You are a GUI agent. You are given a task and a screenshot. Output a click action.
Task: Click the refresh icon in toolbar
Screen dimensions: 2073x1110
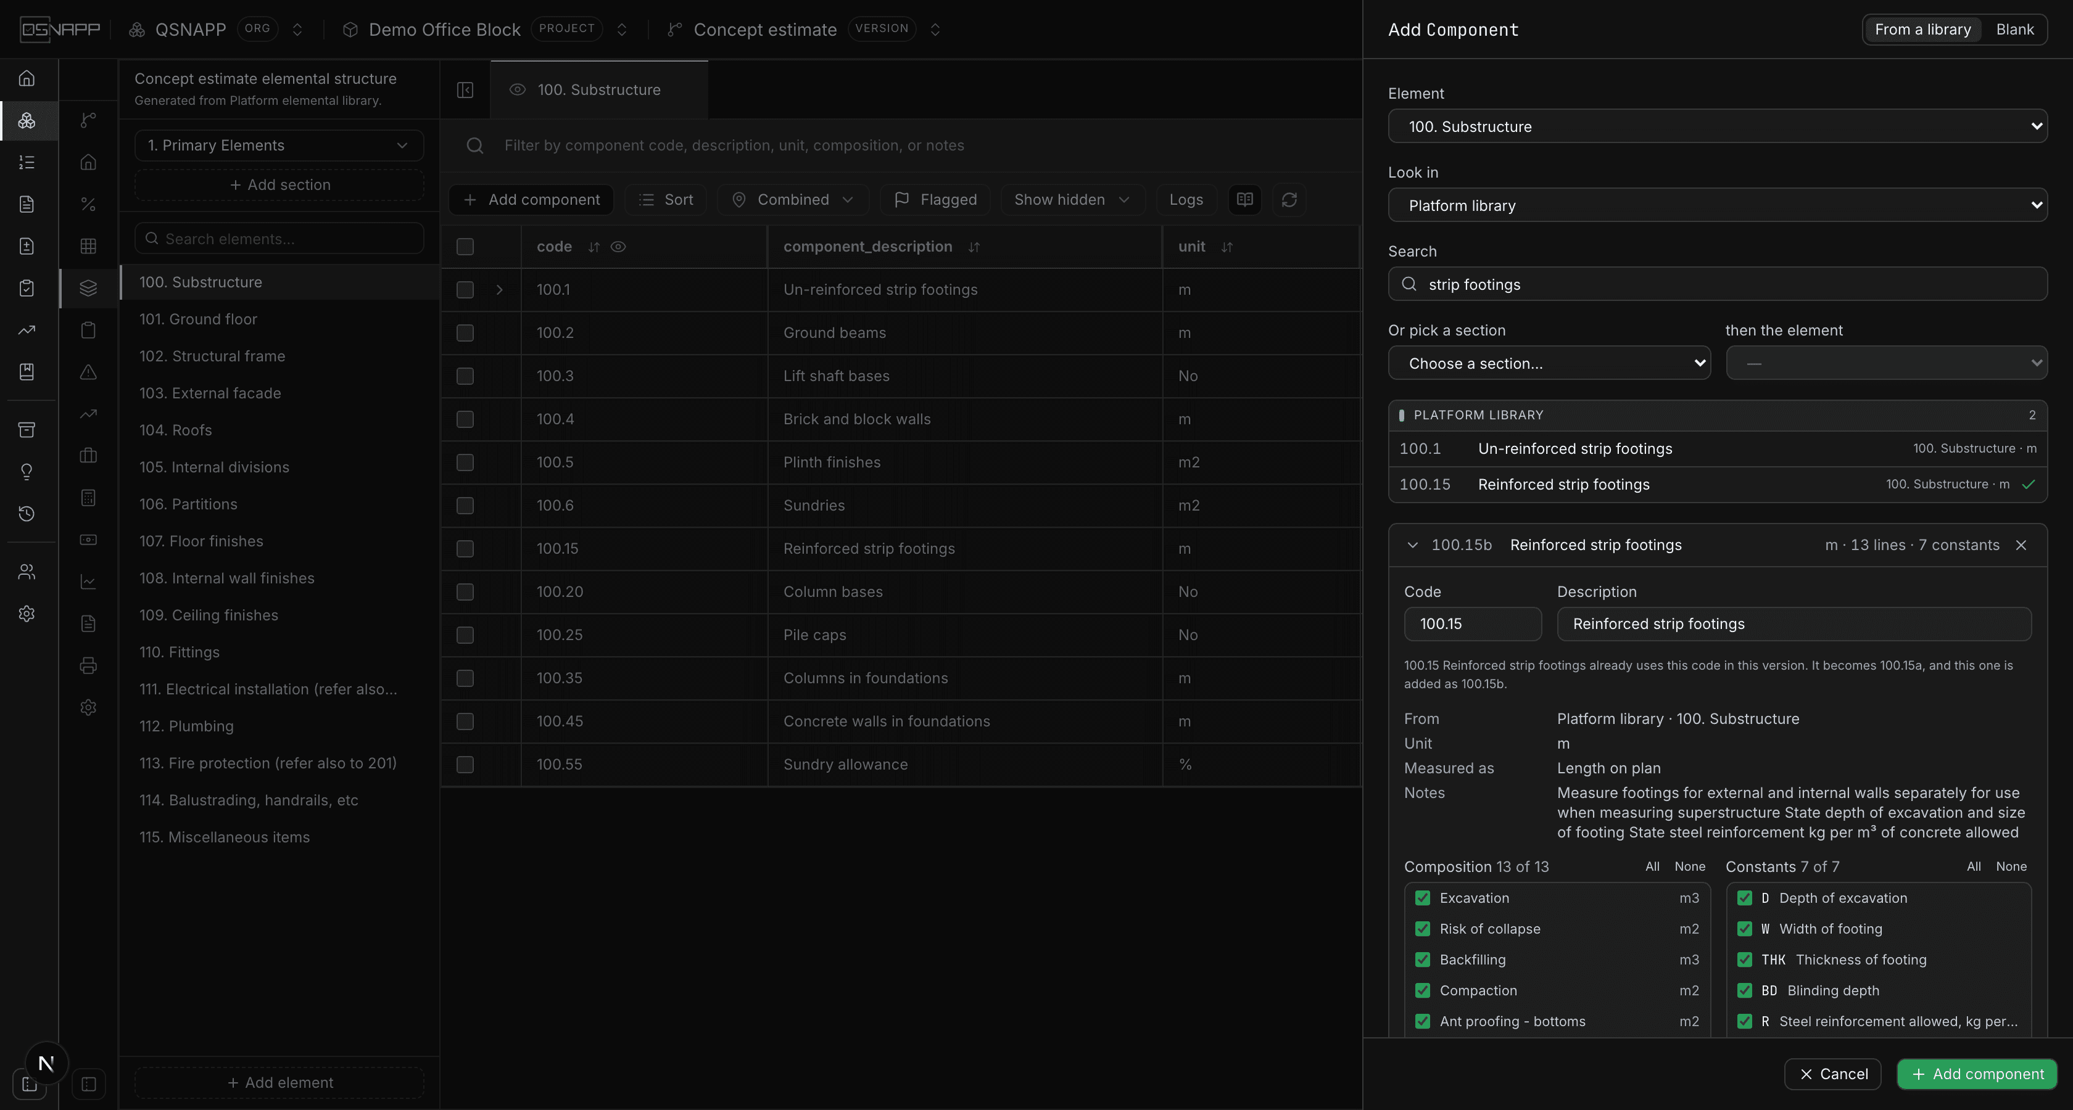1289,199
